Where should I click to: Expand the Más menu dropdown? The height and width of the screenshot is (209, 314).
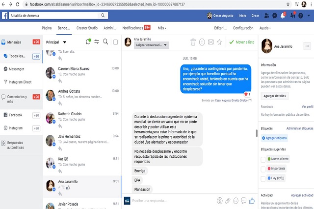(162, 28)
